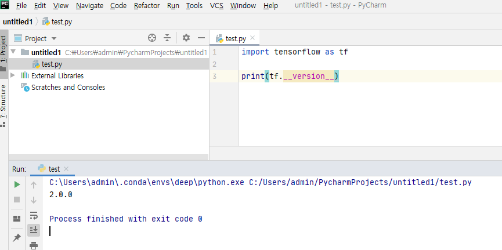This screenshot has height=250, width=502.
Task: Click the print icon in Run console
Action: [x=34, y=245]
